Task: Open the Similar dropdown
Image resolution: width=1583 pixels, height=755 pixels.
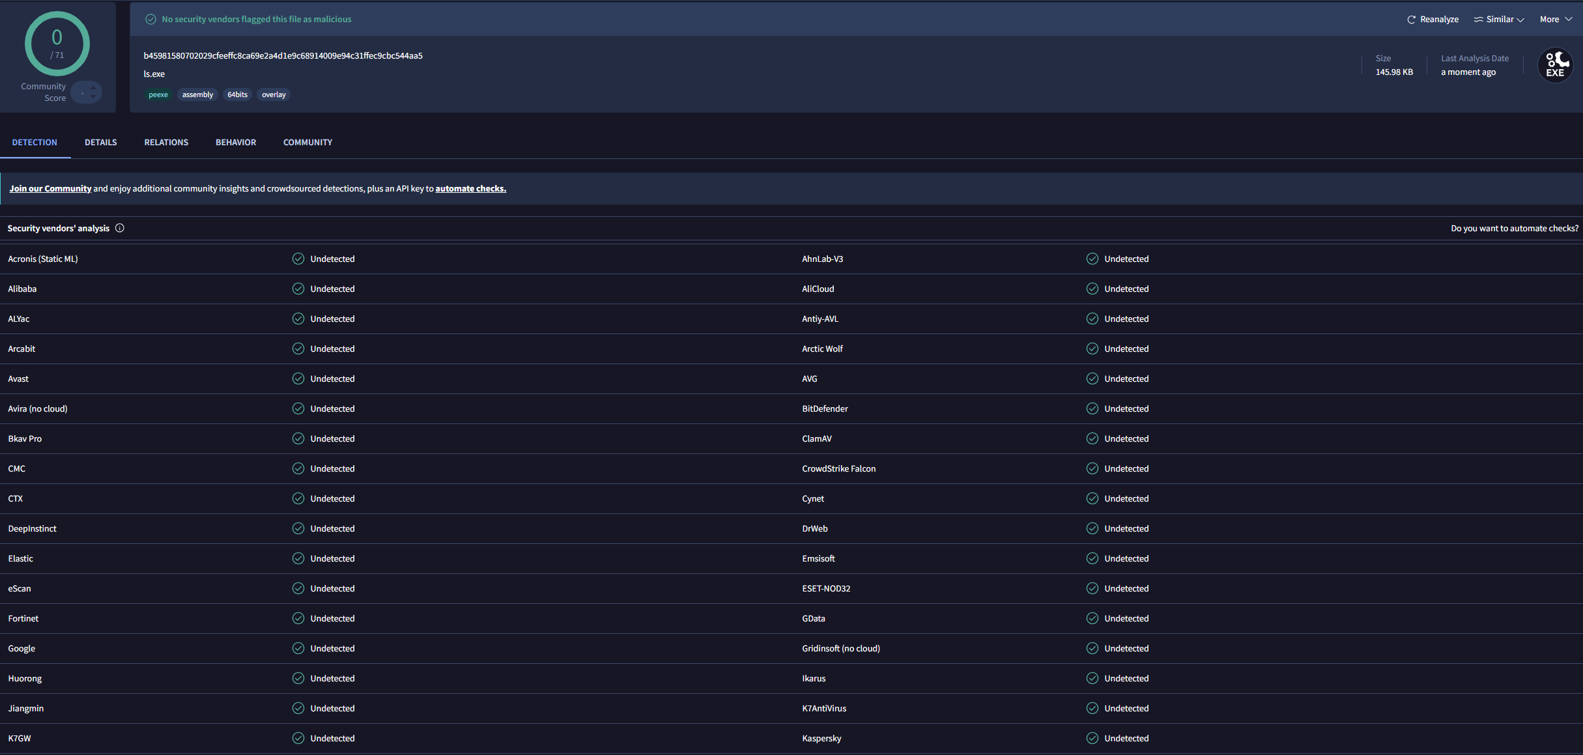Action: [x=1499, y=20]
